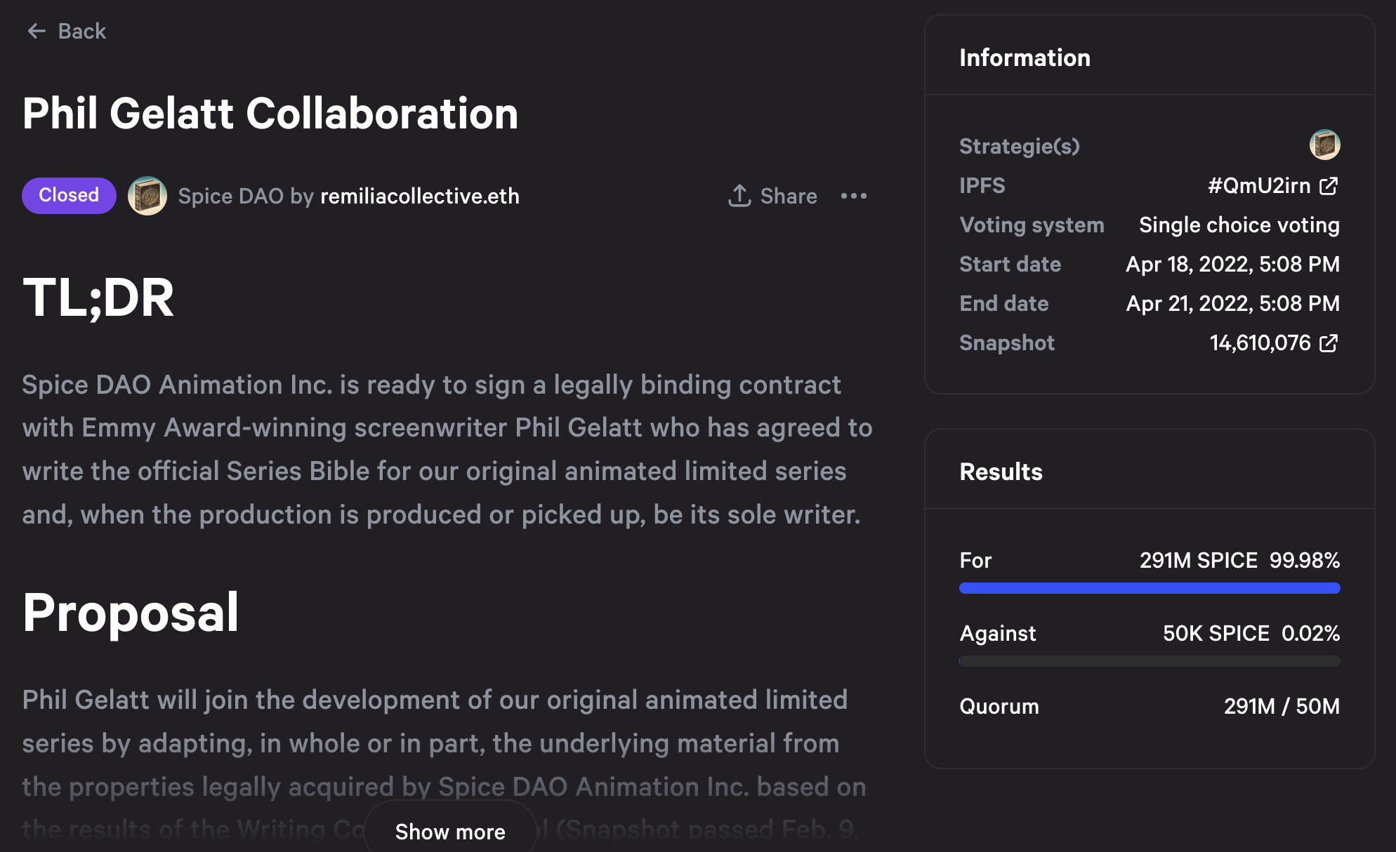This screenshot has height=852, width=1396.
Task: Click the '50K SPICE 0.02%' result
Action: coord(1251,633)
